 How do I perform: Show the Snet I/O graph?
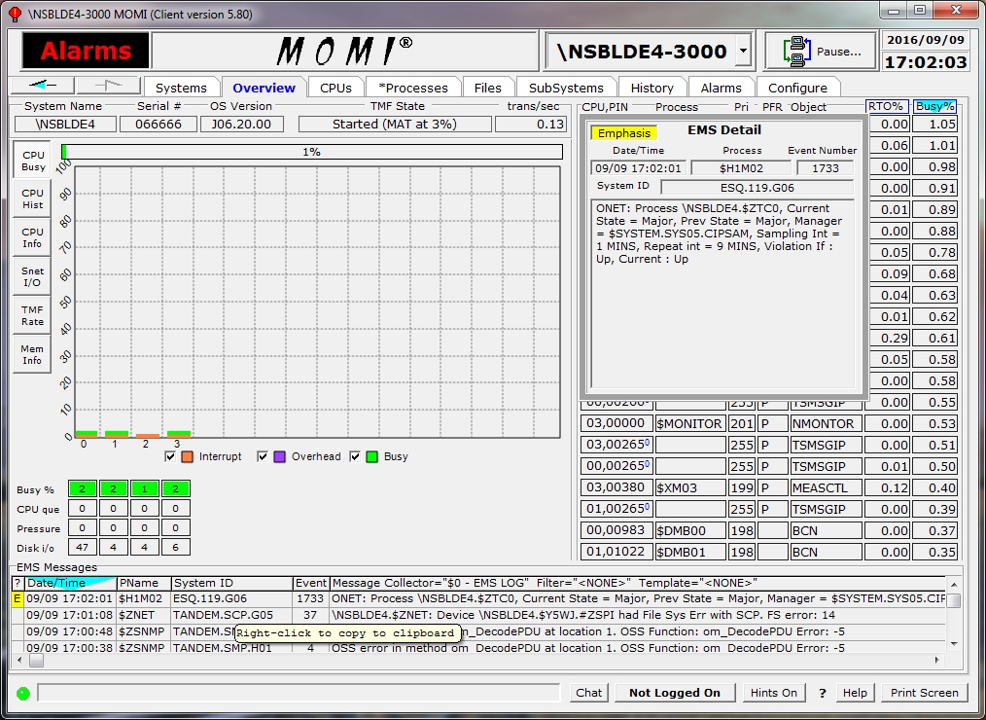tap(33, 277)
